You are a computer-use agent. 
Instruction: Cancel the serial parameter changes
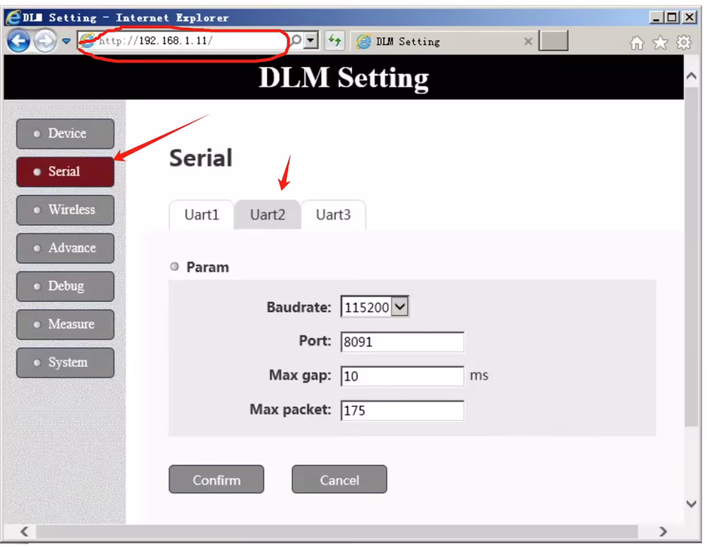pos(339,479)
